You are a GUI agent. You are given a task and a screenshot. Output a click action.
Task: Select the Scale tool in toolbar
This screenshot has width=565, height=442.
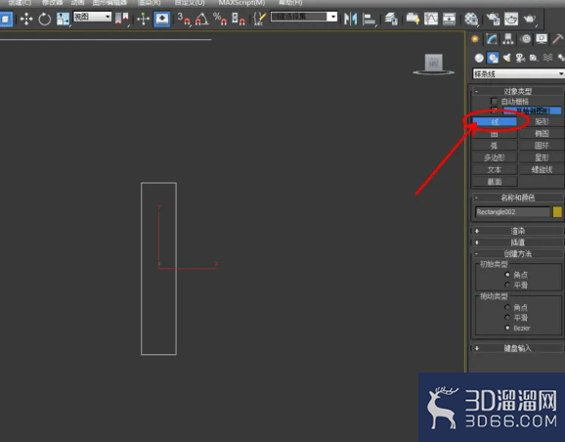point(63,19)
